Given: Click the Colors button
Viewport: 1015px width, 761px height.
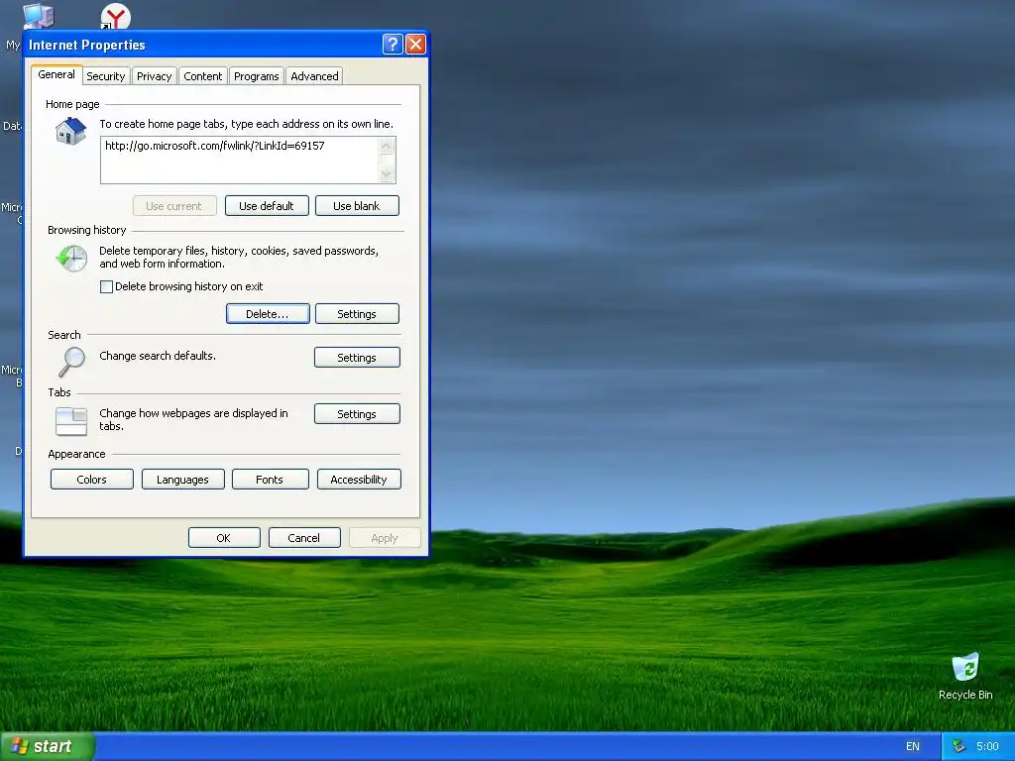Looking at the screenshot, I should tap(92, 480).
